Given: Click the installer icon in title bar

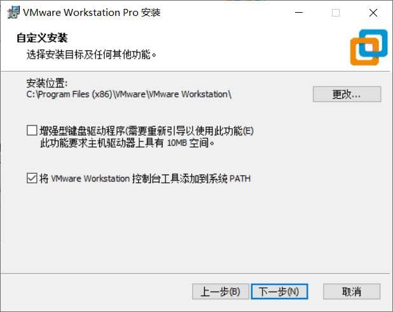Looking at the screenshot, I should click(x=13, y=12).
